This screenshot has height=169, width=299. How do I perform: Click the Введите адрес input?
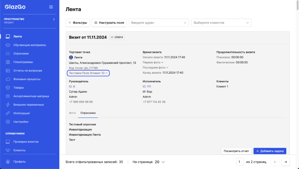pyautogui.click(x=159, y=23)
